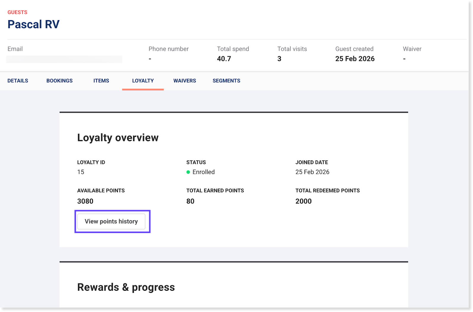
Task: Click the Guest created date in header
Action: [355, 59]
